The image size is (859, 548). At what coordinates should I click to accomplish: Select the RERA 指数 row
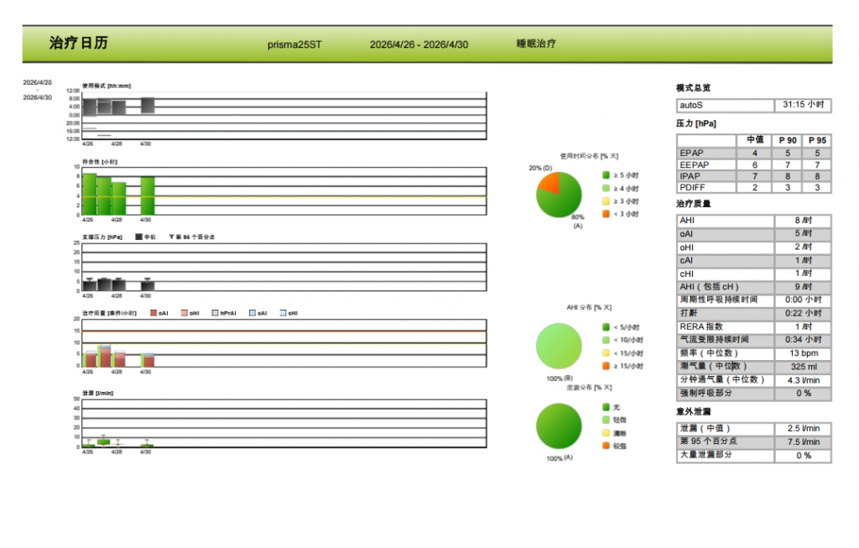tap(754, 326)
